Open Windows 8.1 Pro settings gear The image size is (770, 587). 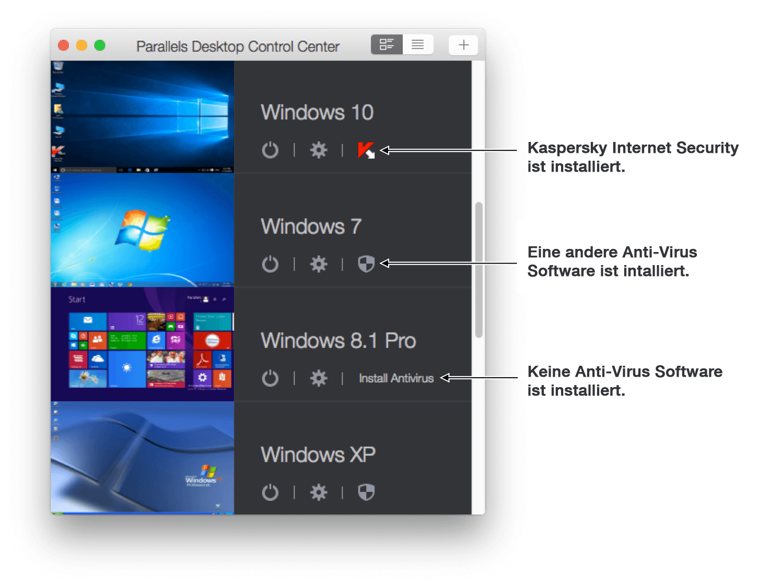(319, 378)
